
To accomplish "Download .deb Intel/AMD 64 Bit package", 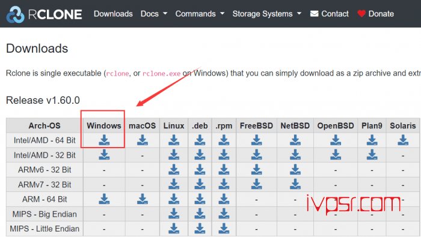I will click(x=200, y=140).
